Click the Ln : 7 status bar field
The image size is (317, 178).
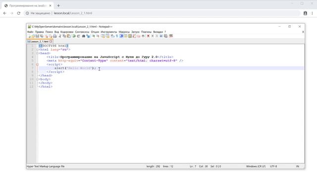tap(193, 166)
